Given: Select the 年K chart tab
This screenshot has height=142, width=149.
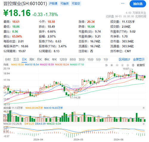Looking at the screenshot, I should coord(54,59).
